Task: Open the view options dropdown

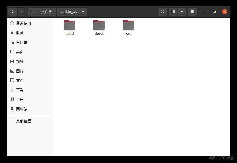Action: (x=182, y=11)
